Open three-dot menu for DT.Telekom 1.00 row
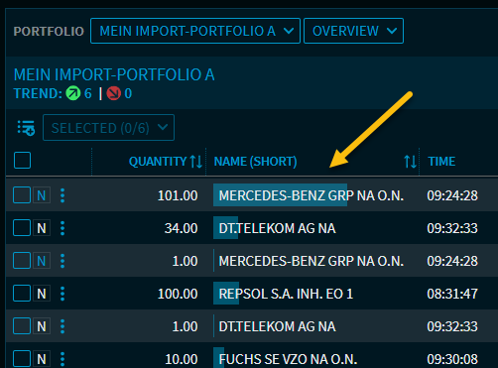The image size is (498, 368). [62, 326]
